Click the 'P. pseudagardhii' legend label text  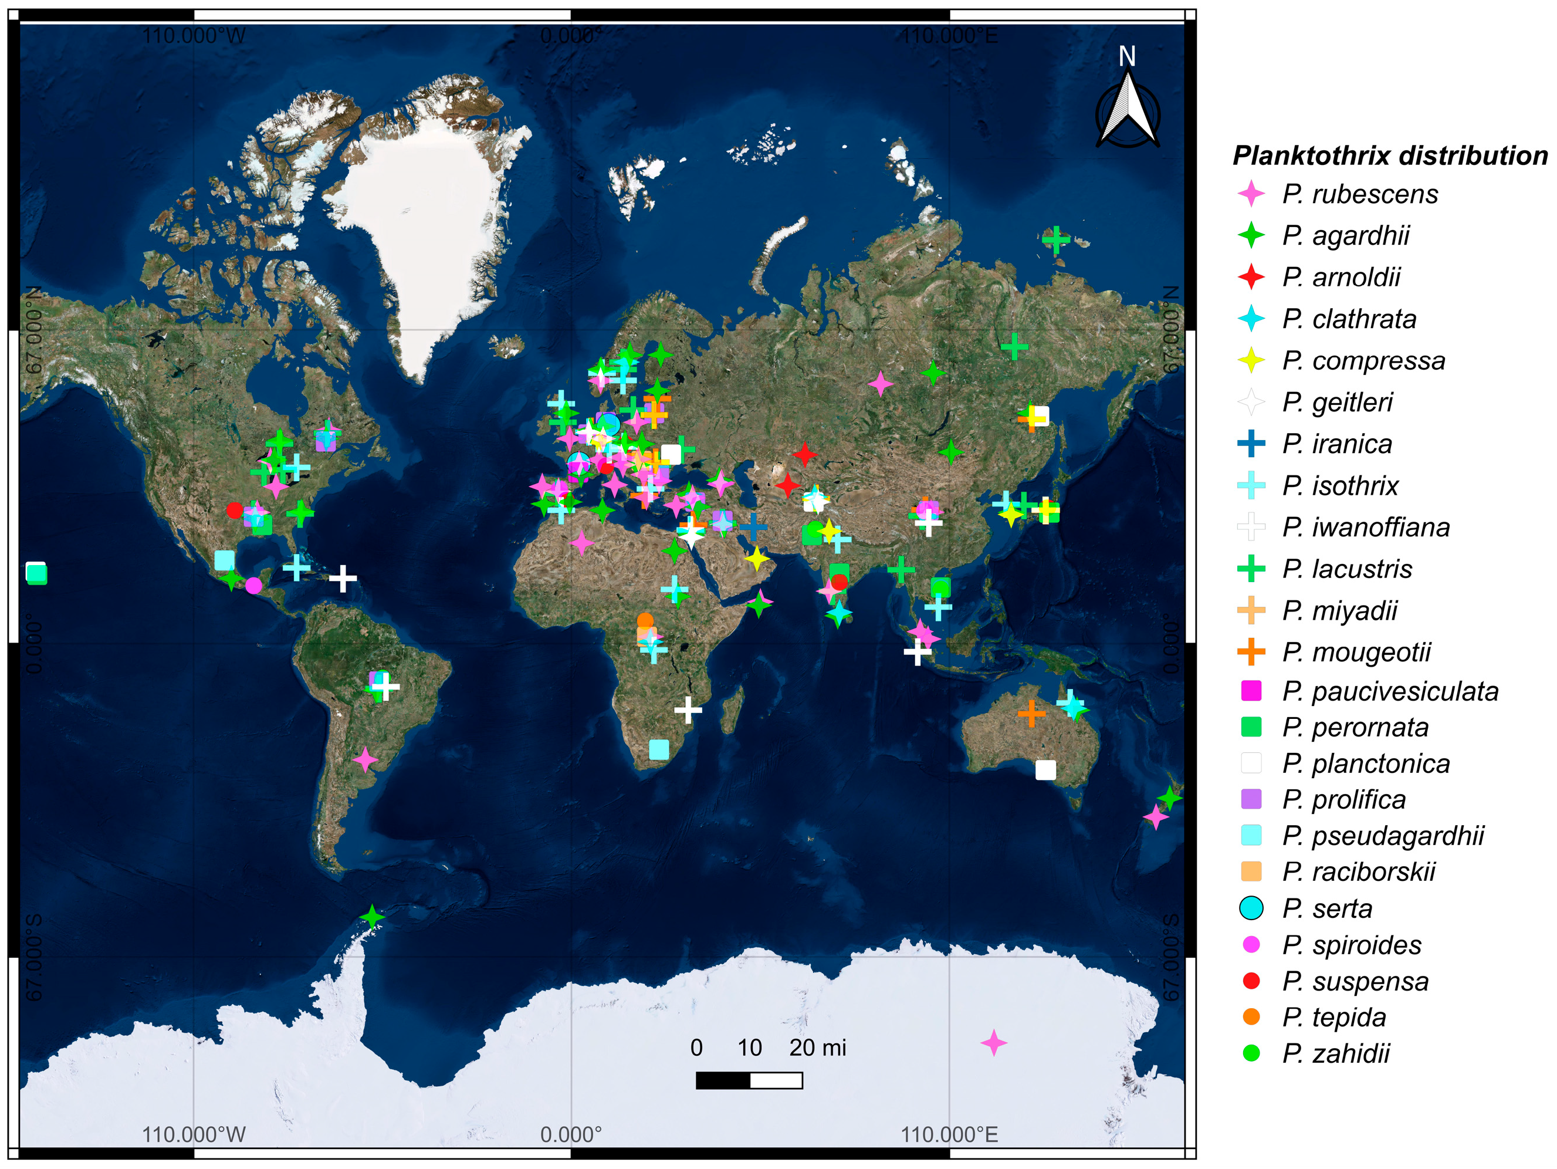pyautogui.click(x=1383, y=836)
